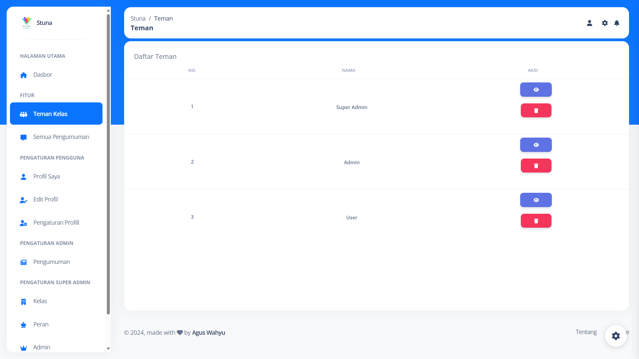View details of Super Admin

[536, 90]
